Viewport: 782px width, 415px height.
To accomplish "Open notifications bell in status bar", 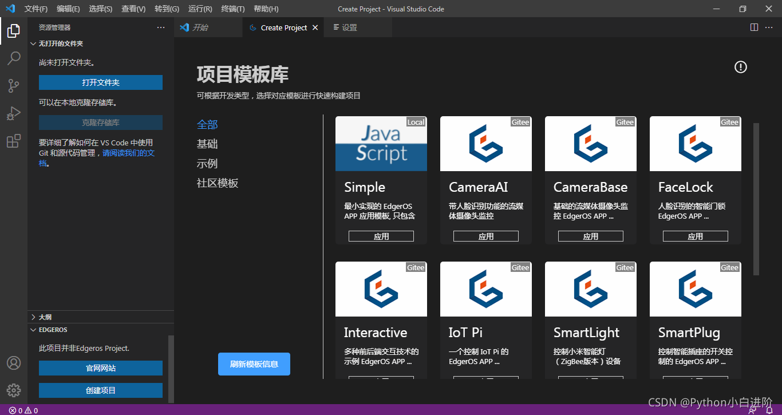I will [x=769, y=410].
